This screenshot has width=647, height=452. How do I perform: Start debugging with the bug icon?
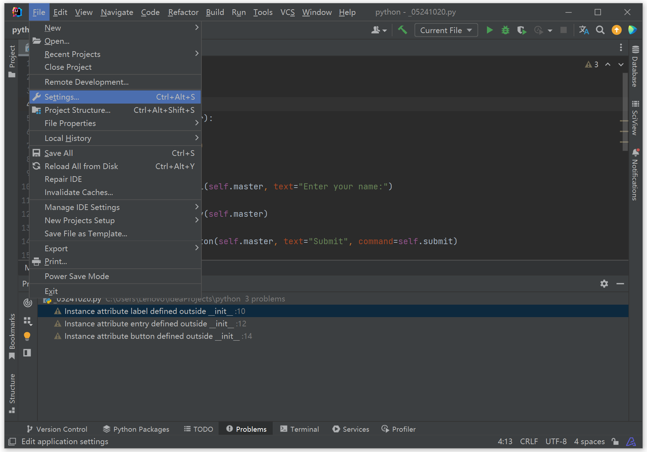click(505, 30)
